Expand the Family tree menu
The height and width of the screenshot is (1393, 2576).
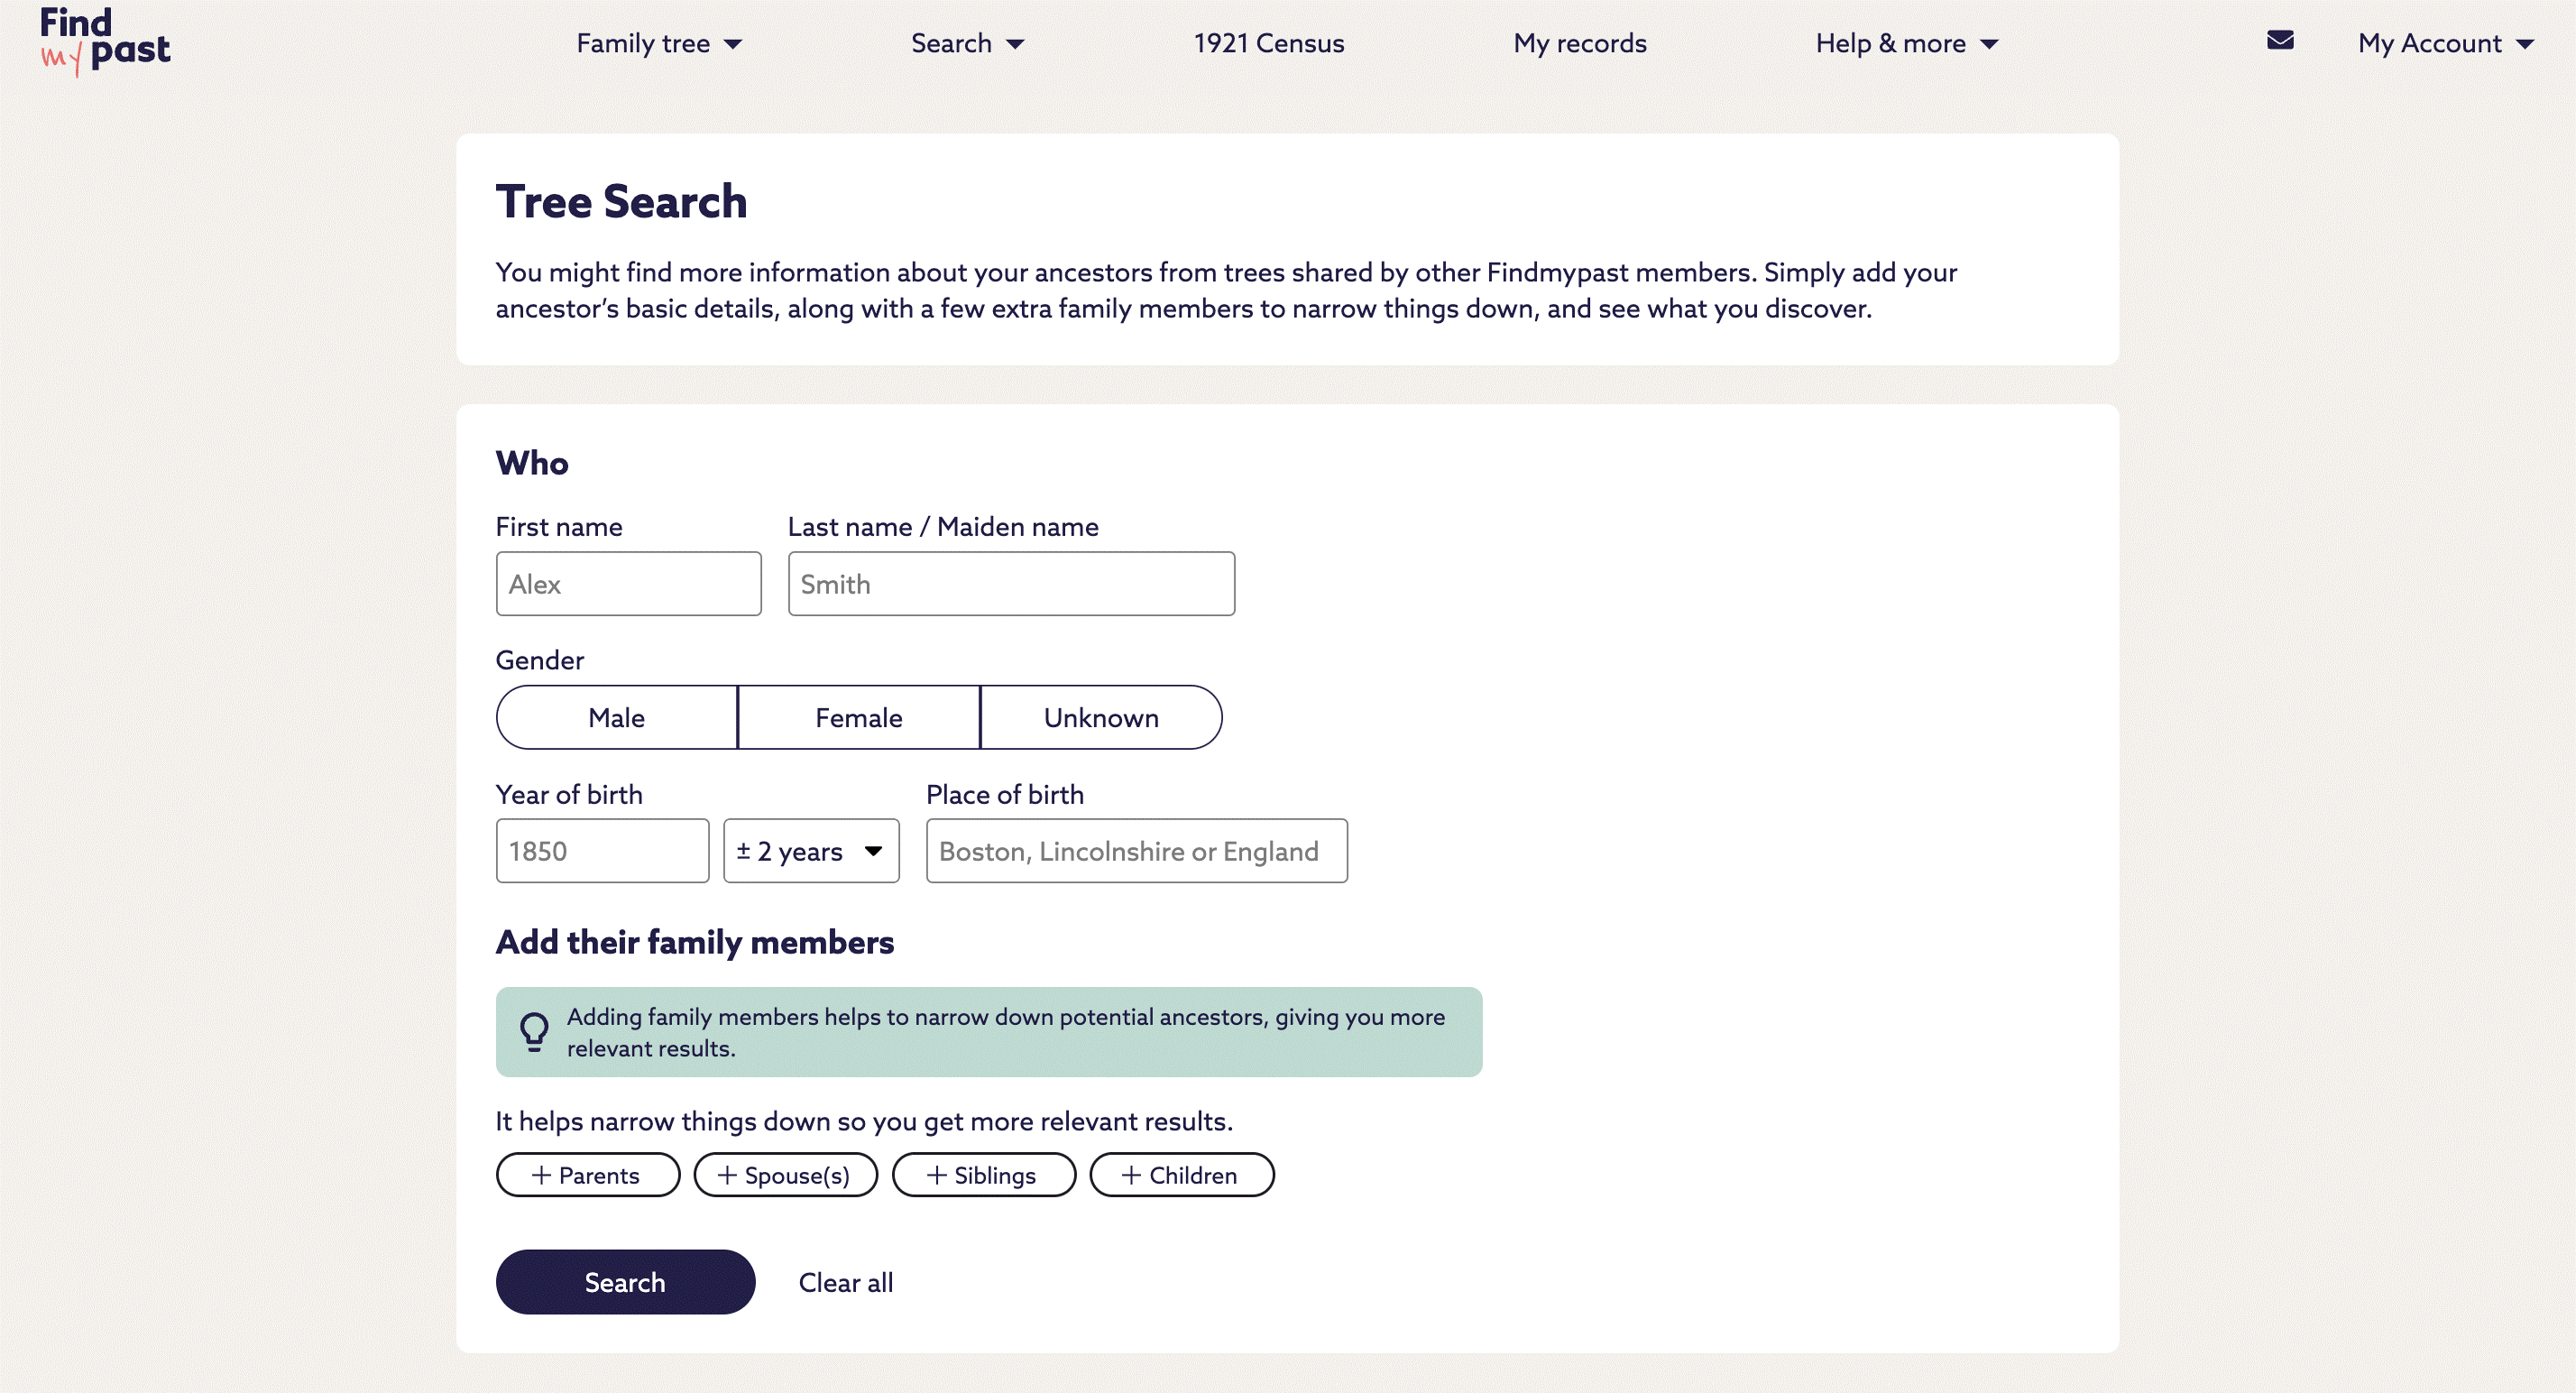[x=659, y=44]
